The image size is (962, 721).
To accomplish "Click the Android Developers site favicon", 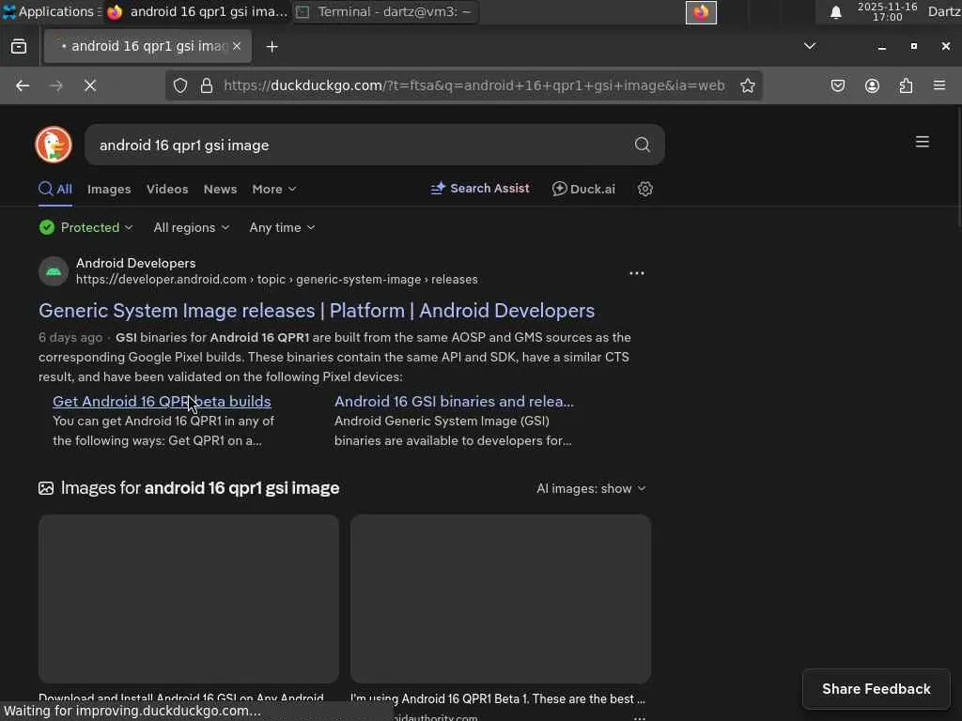I will point(54,271).
